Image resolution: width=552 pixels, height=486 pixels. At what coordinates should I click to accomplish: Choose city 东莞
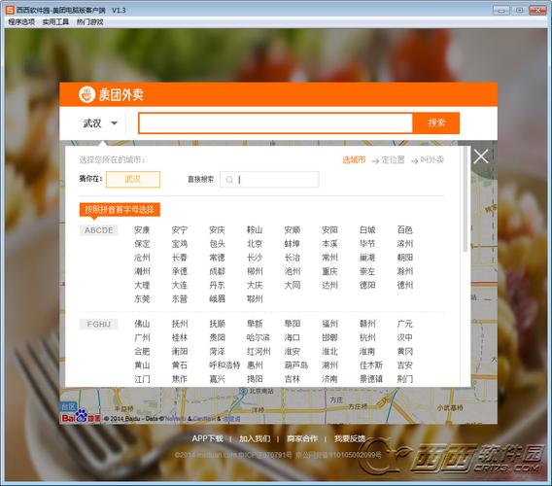click(x=142, y=299)
